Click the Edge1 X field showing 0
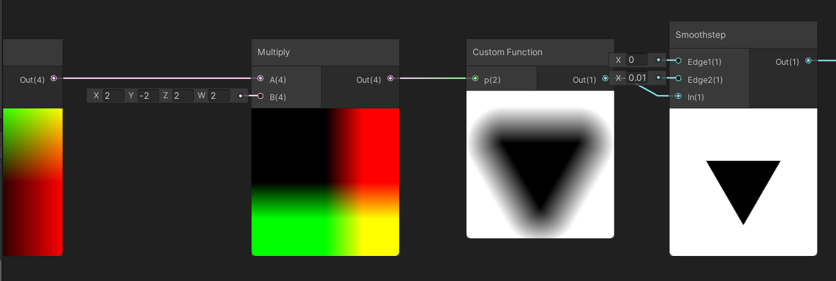The image size is (836, 281). [x=637, y=60]
